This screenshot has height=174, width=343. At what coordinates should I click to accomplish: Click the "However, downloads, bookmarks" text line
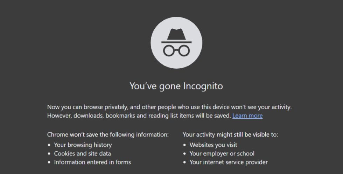139,116
